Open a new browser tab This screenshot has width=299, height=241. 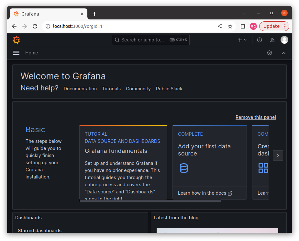click(94, 14)
